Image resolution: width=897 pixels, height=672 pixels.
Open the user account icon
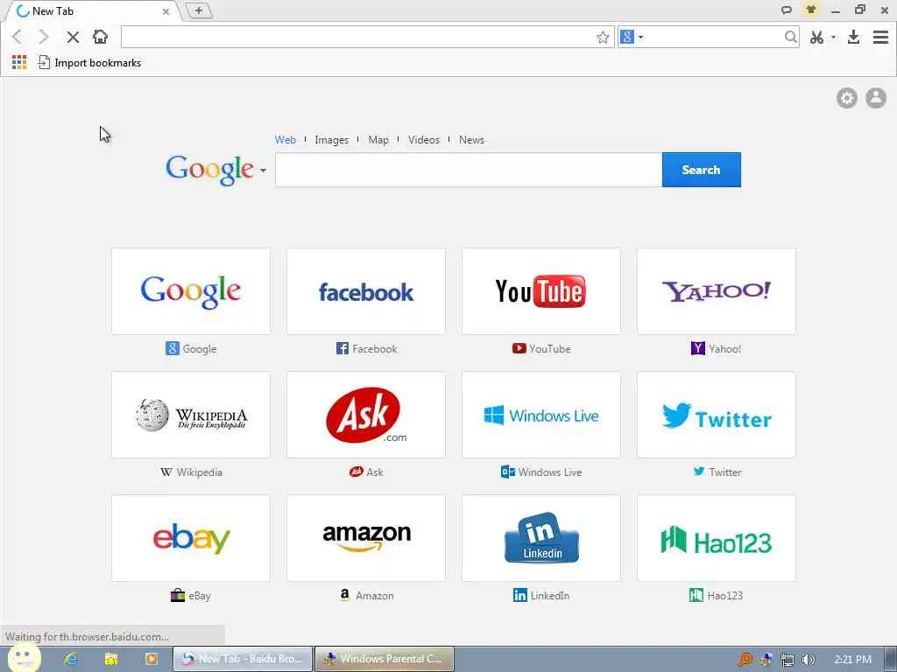(x=875, y=98)
